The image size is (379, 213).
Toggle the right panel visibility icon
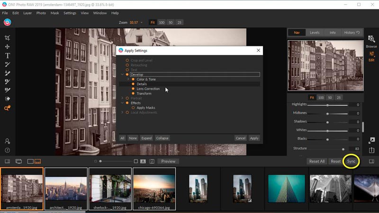[x=371, y=161]
